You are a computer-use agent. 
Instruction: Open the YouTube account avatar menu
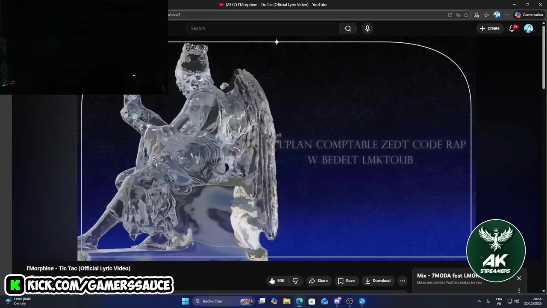[529, 28]
